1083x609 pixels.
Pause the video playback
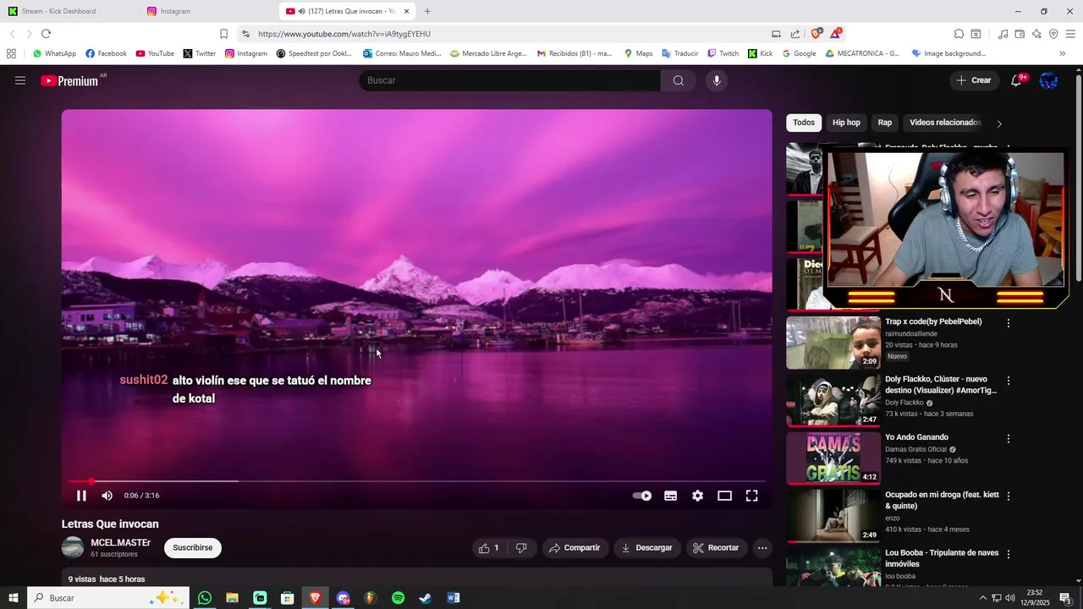coord(81,496)
